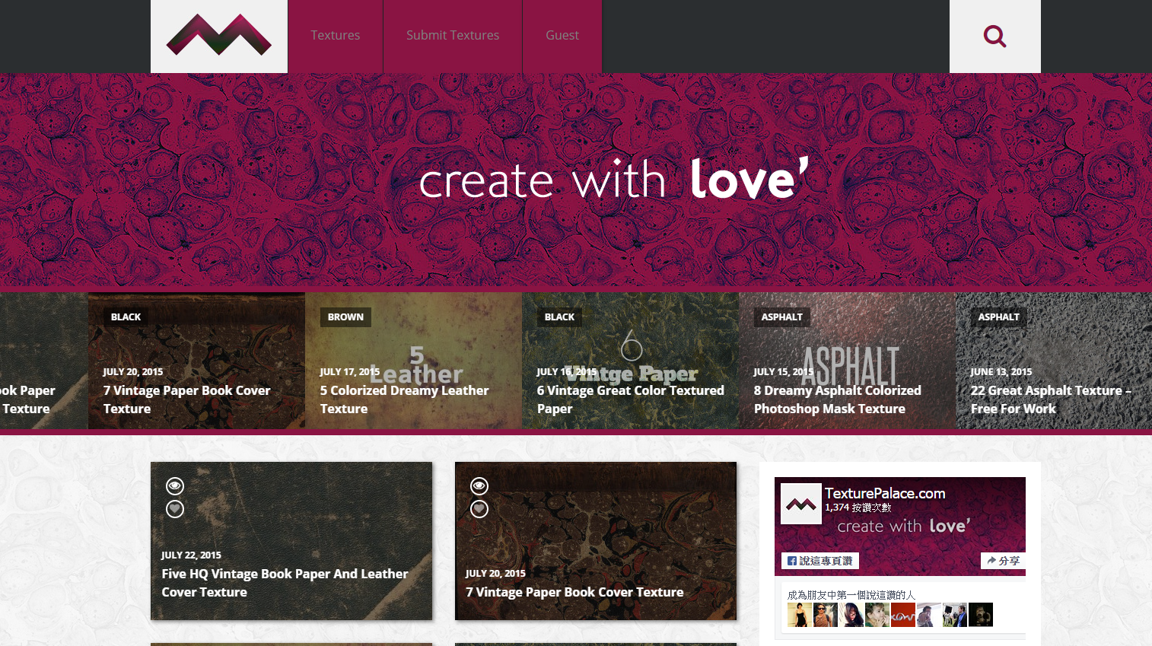This screenshot has height=646, width=1152.
Task: Click eye icon on Five HQ Vintage card
Action: tap(175, 485)
